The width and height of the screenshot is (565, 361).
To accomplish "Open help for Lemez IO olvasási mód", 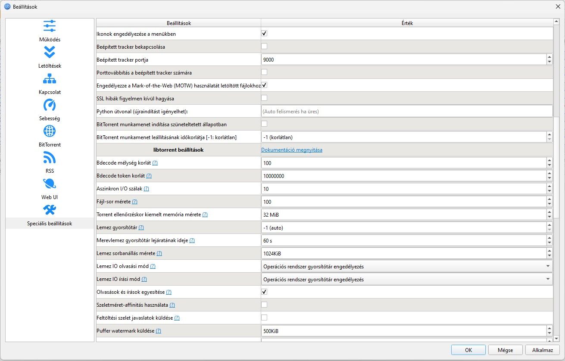I will coord(153,266).
